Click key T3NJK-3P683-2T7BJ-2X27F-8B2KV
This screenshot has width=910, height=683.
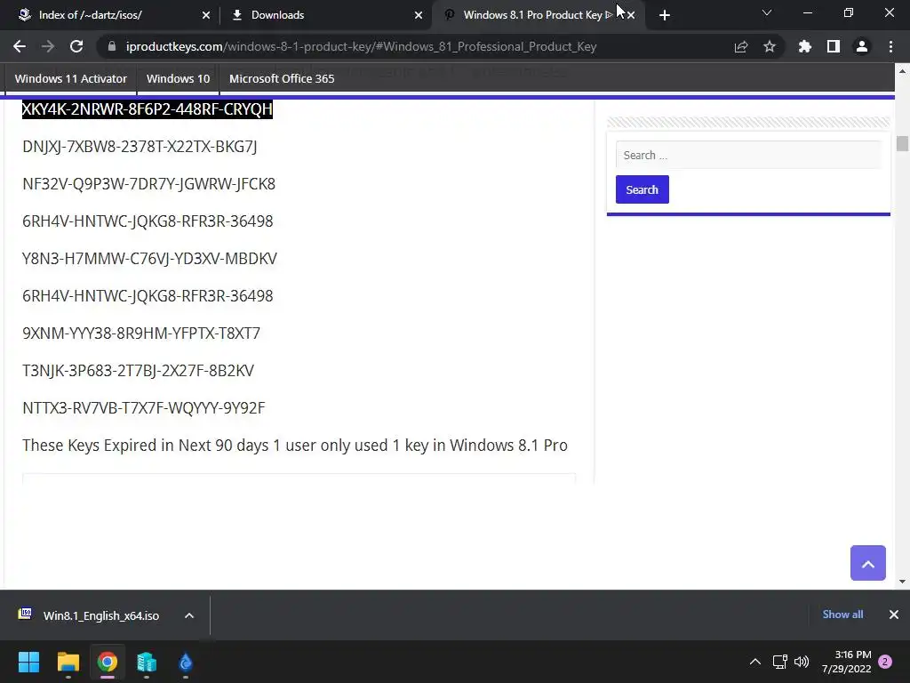coord(138,371)
